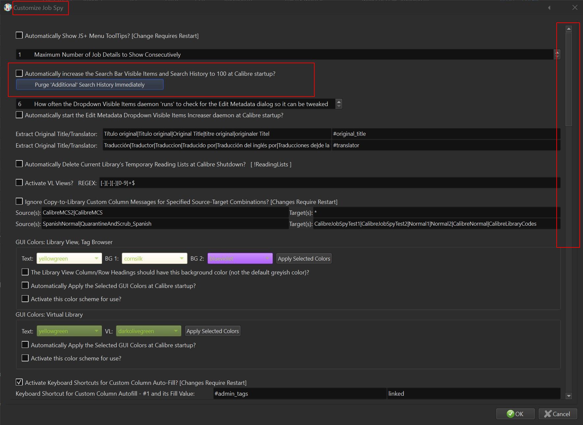Click the scrollbar up arrow
This screenshot has width=583, height=425.
(x=569, y=29)
